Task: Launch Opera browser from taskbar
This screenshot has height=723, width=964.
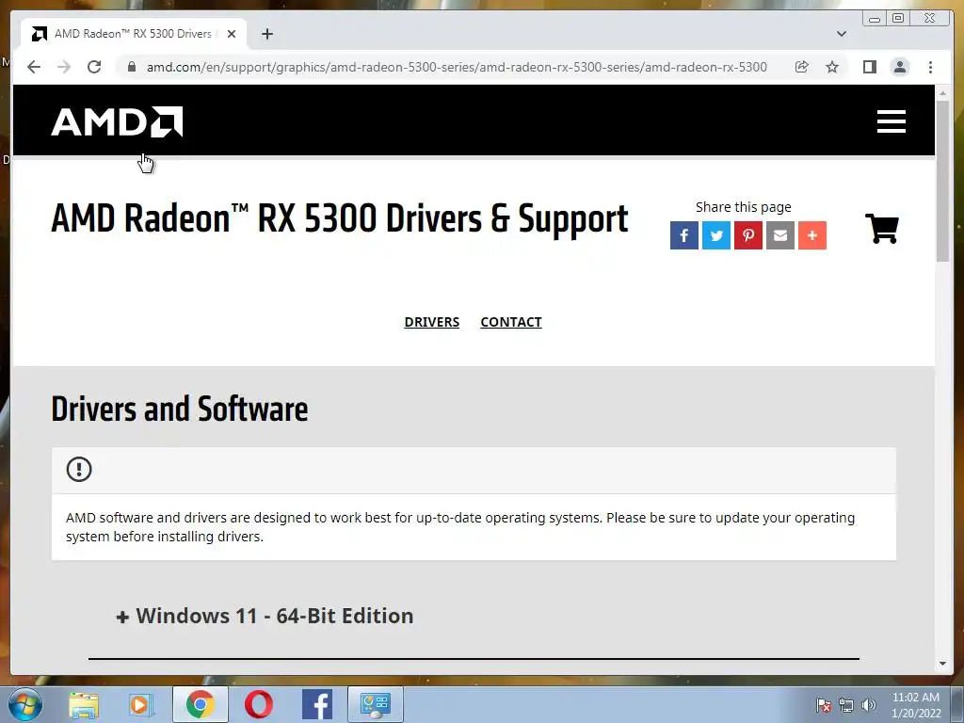Action: 258,704
